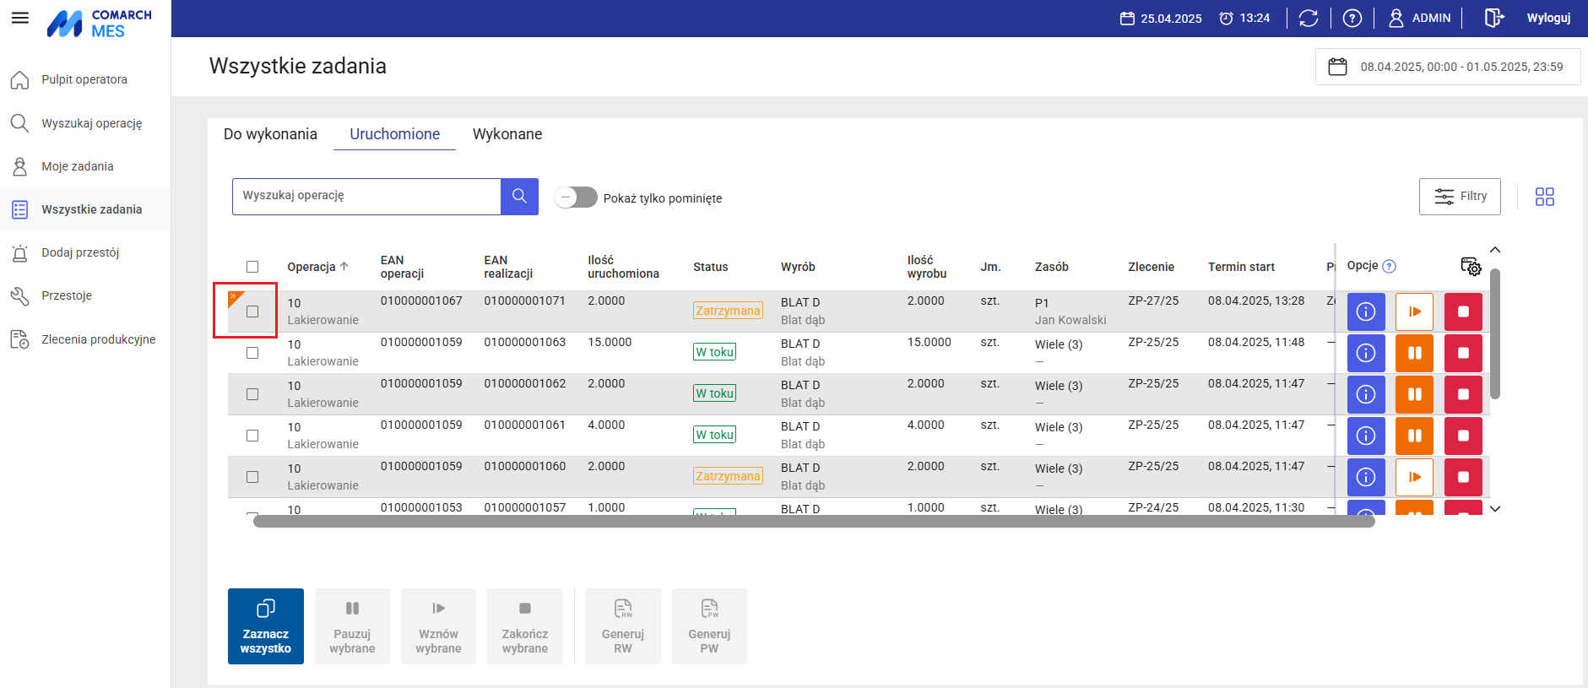This screenshot has height=688, width=1588.
Task: Check the select-all header checkbox
Action: pyautogui.click(x=252, y=267)
